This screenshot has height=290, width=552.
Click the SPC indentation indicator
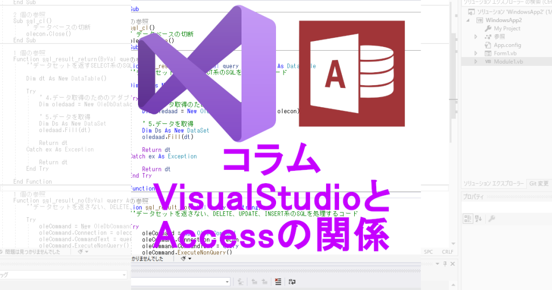coord(429,252)
